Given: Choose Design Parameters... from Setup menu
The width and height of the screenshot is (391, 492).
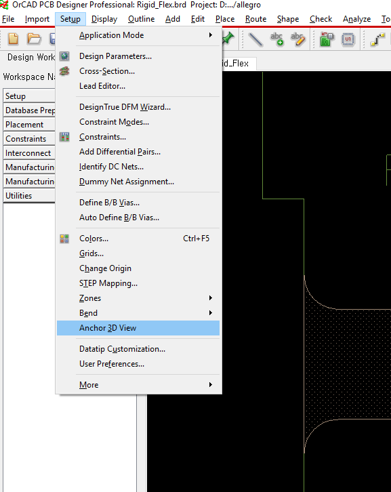Looking at the screenshot, I should [138, 56].
